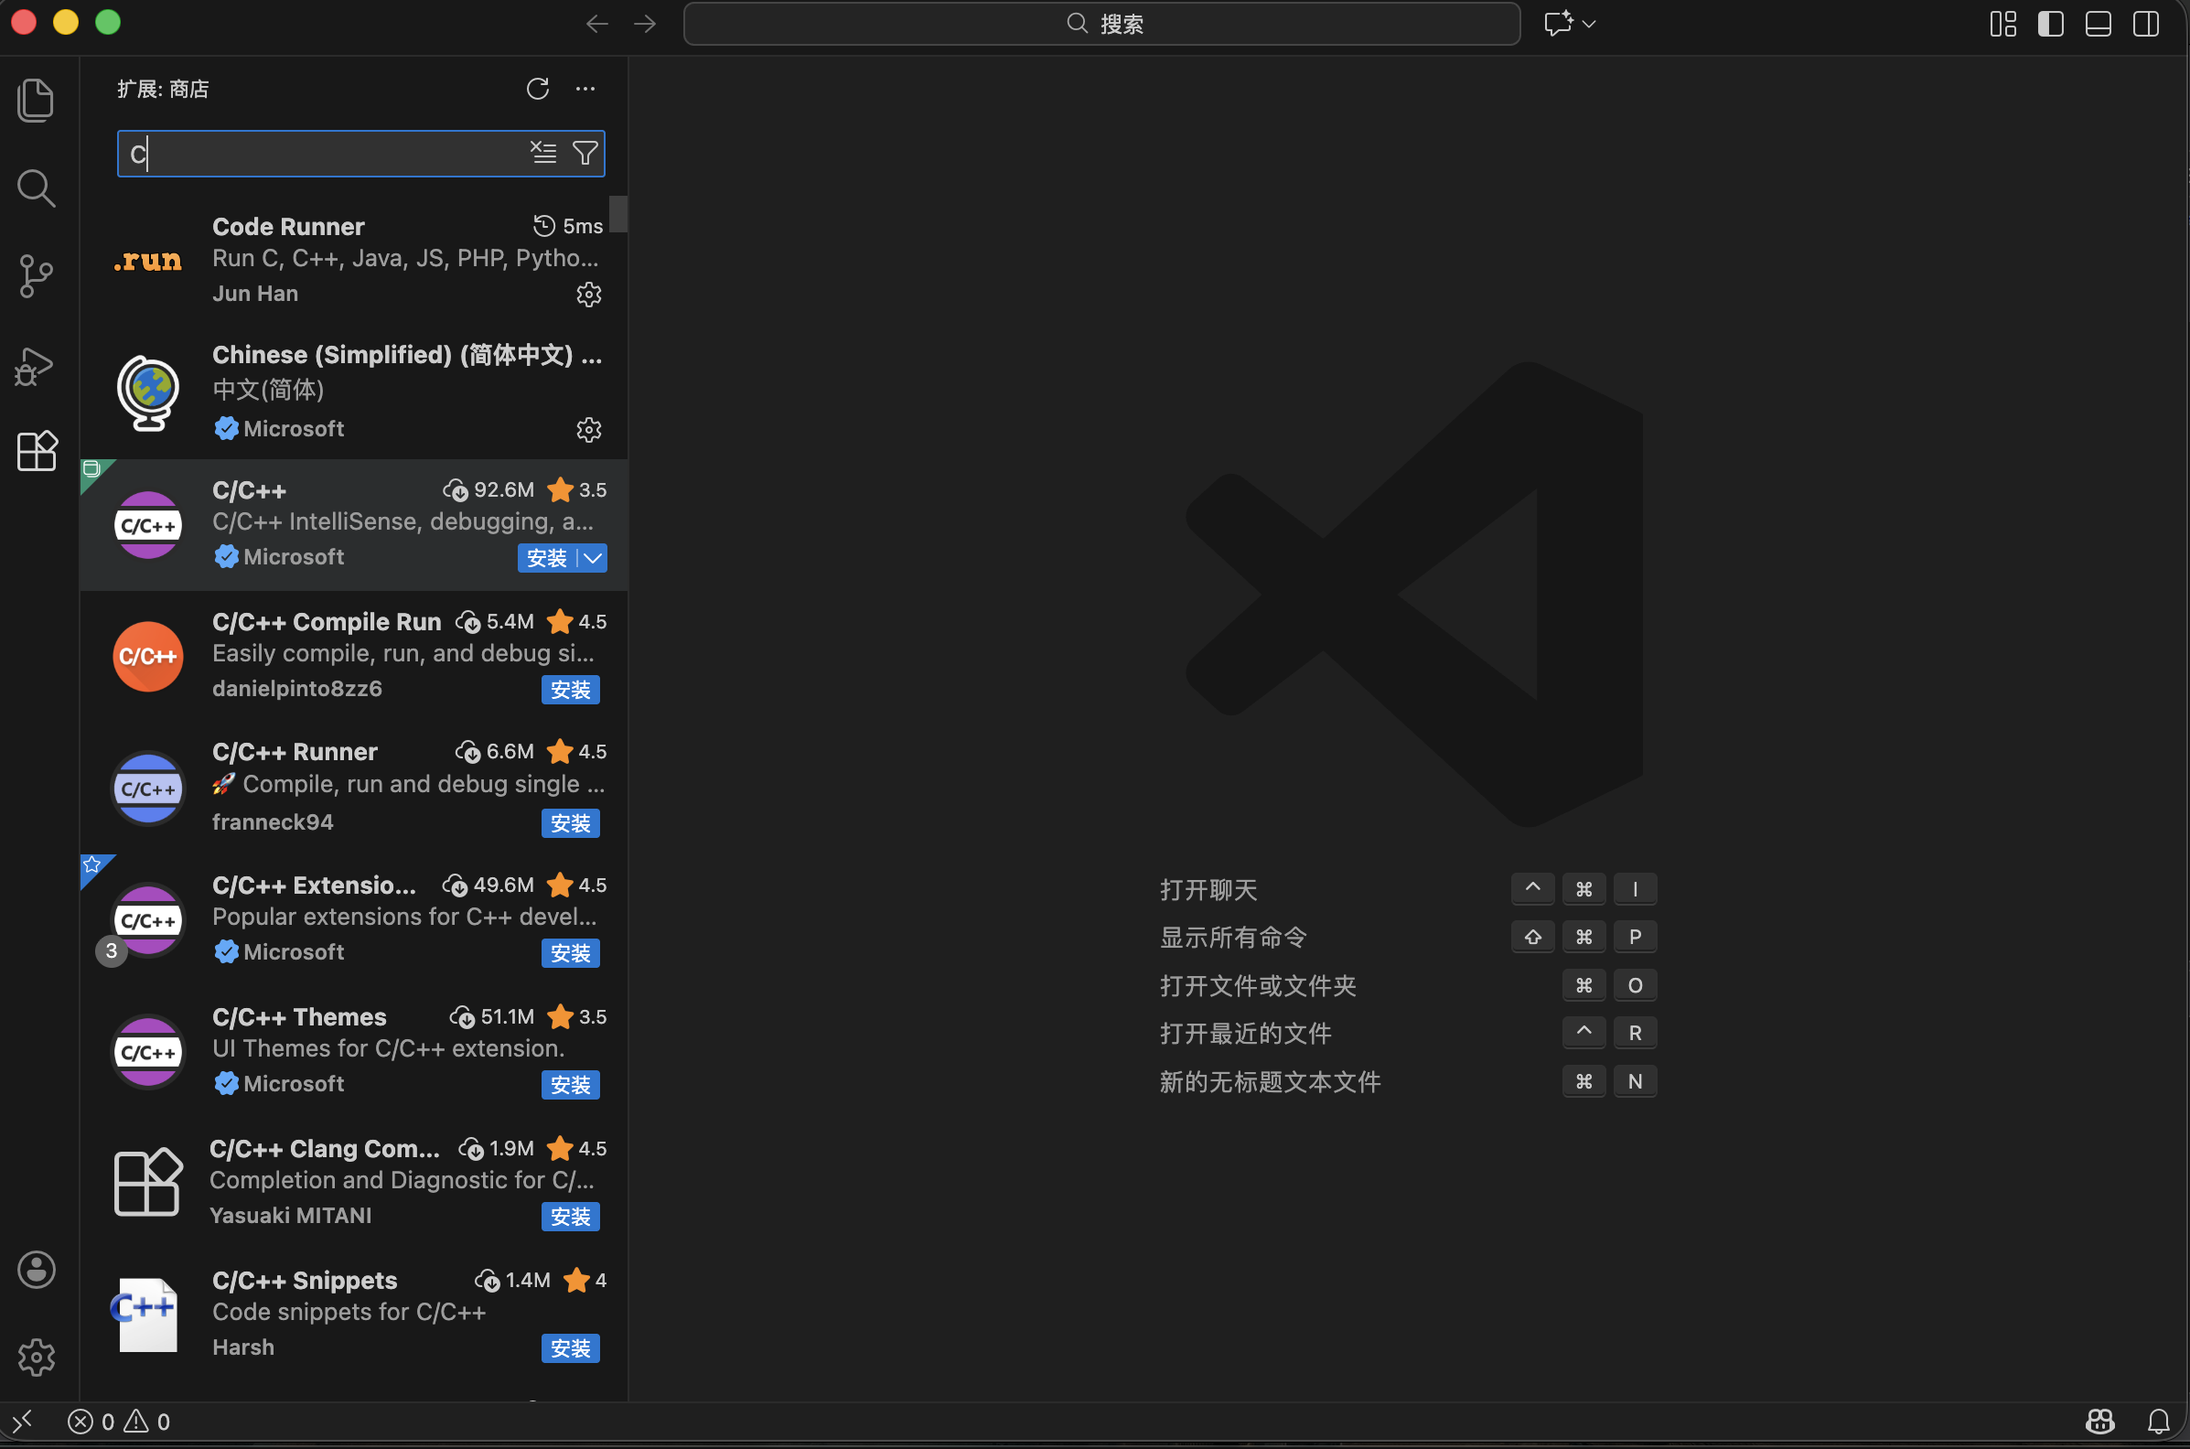Open the Source Control view
The image size is (2190, 1449).
click(36, 276)
